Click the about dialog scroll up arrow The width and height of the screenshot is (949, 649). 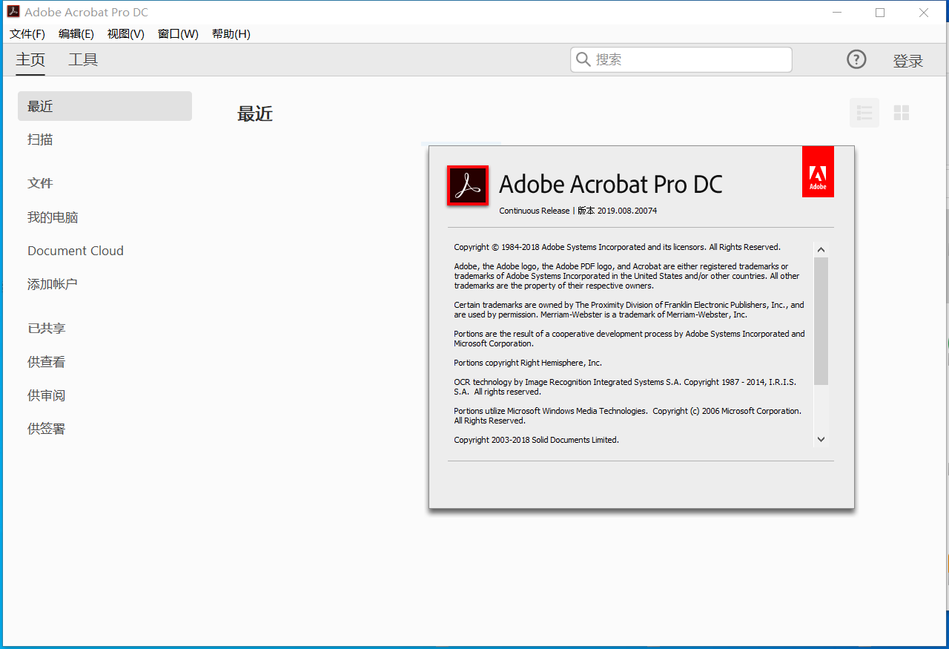(821, 250)
